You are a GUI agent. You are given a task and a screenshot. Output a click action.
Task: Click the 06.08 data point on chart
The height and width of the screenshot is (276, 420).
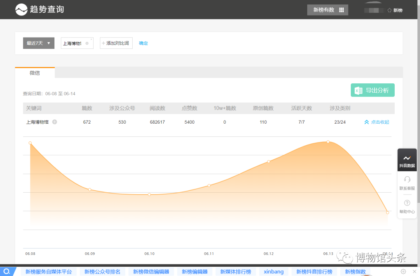[30, 143]
